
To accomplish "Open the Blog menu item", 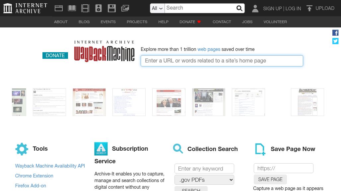I will (84, 22).
